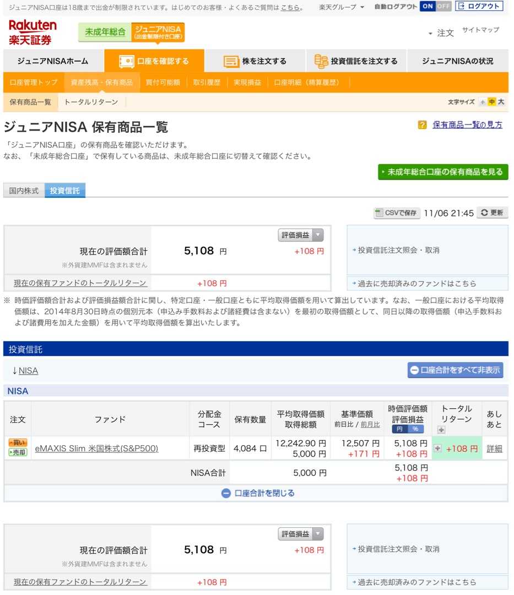This screenshot has height=595, width=514.
Task: Set font size to medium (中)
Action: click(x=491, y=102)
